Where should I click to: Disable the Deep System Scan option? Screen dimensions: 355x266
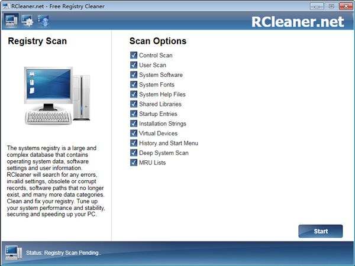134,153
